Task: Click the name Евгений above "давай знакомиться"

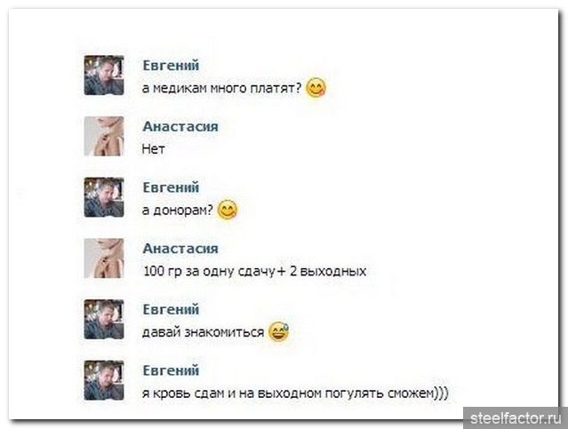Action: coord(171,309)
